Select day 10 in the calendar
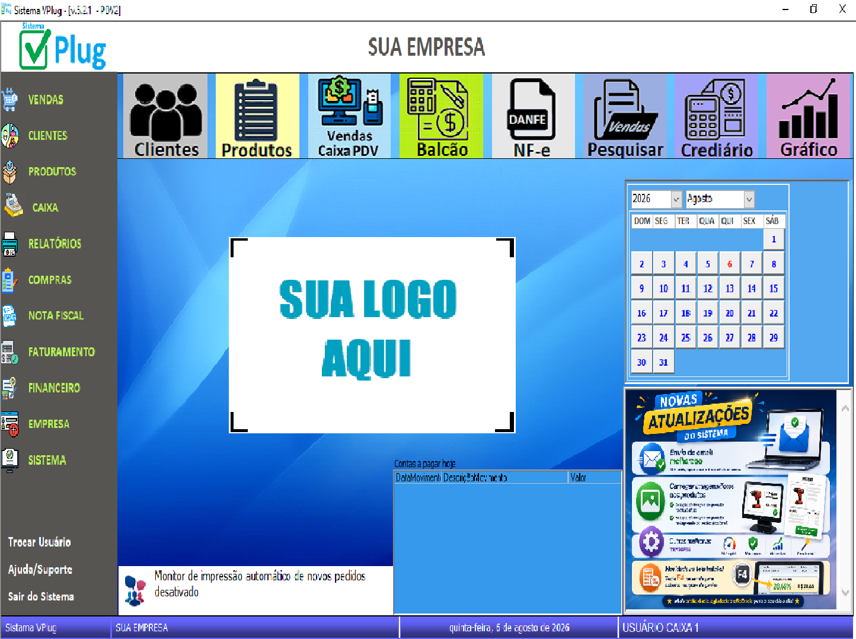Viewport: 856px width, 639px height. pos(663,289)
